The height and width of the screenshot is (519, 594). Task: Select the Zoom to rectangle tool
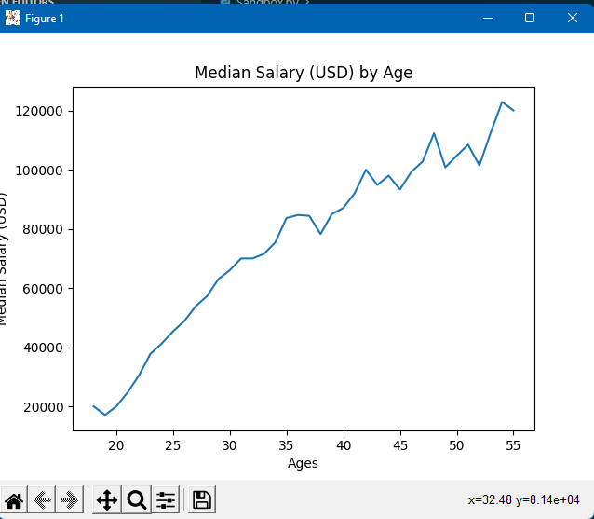(x=136, y=499)
